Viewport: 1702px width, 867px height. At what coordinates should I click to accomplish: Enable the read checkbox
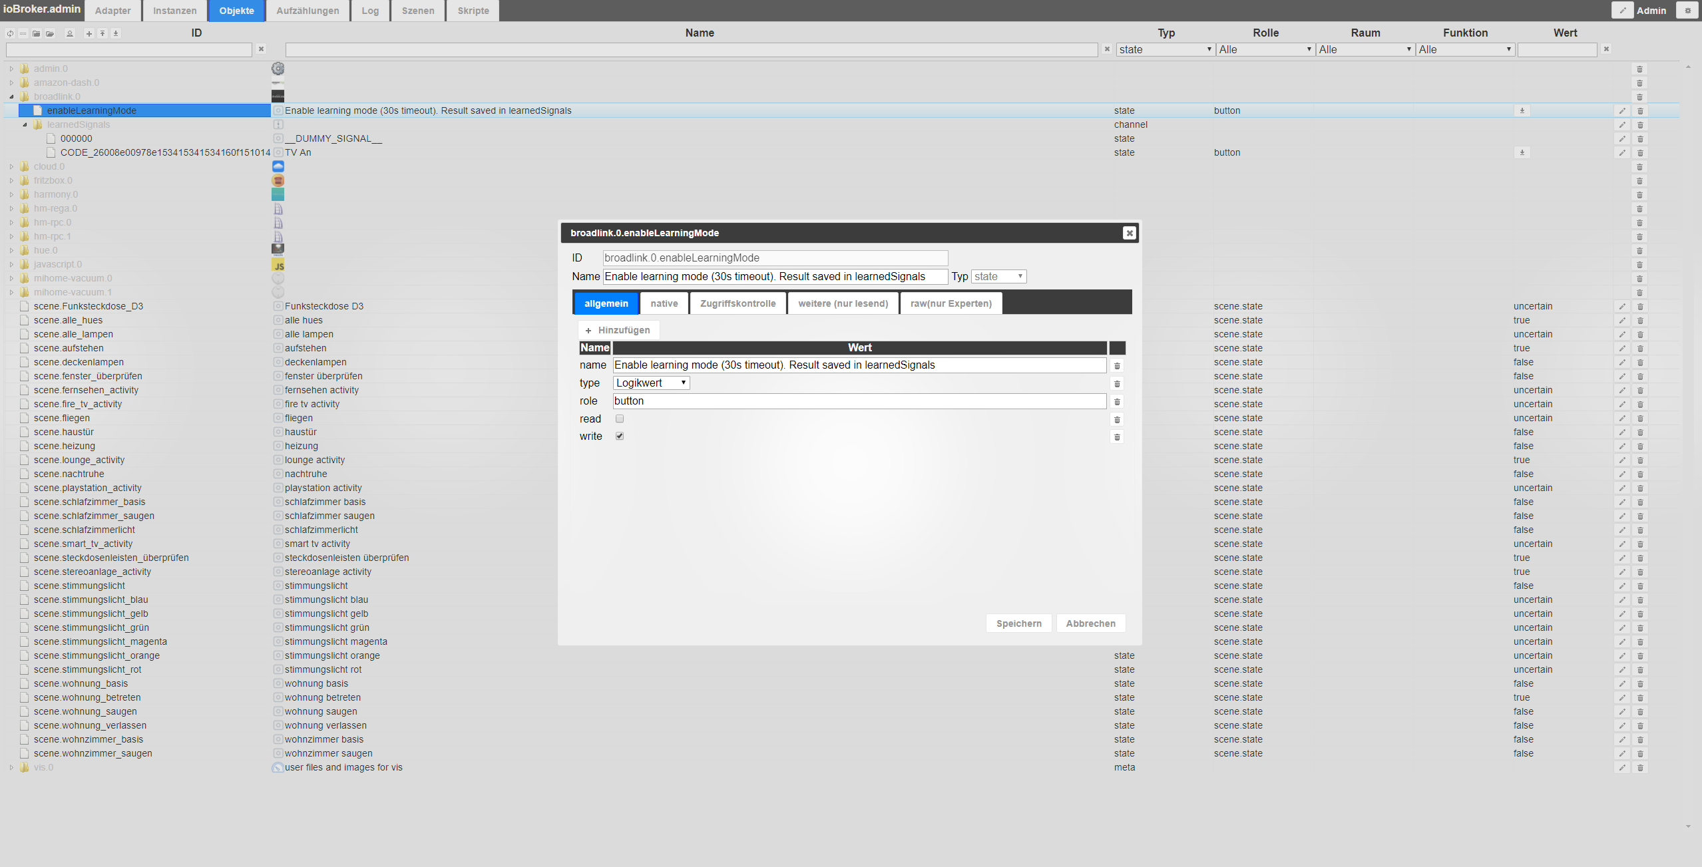[x=620, y=419]
